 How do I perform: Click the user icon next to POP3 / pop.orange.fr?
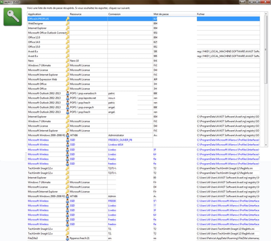click(67, 107)
